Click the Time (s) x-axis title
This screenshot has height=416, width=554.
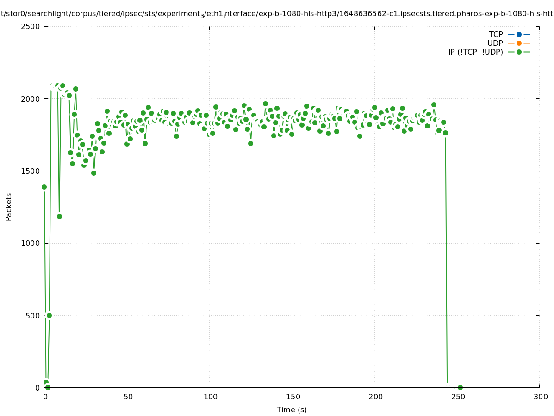[292, 410]
